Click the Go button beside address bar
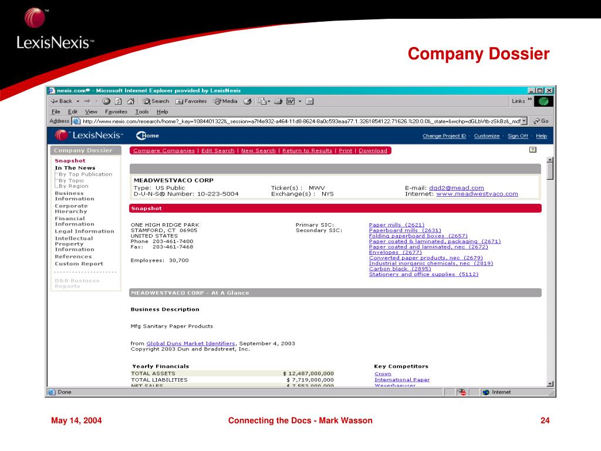 pos(541,121)
